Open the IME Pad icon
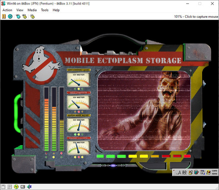219x190 pixels. pyautogui.click(x=191, y=173)
